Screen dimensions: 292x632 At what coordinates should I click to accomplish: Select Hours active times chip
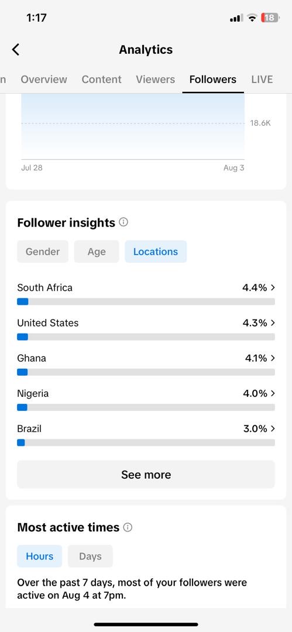(x=40, y=557)
